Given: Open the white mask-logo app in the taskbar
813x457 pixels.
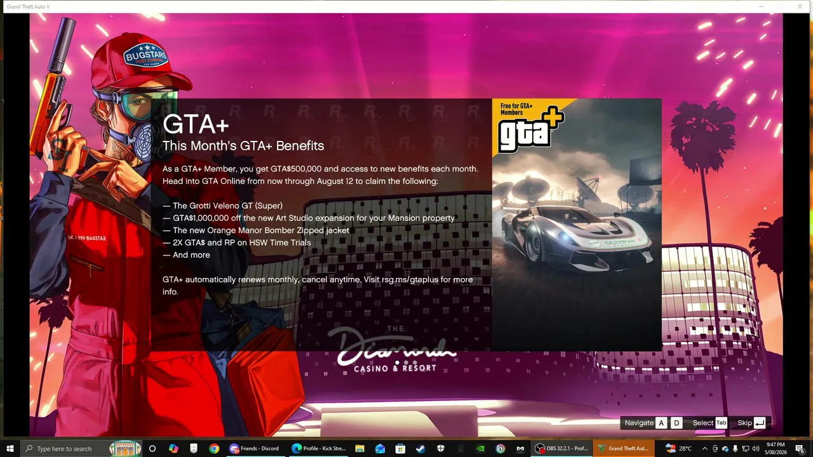Looking at the screenshot, I should [x=521, y=449].
